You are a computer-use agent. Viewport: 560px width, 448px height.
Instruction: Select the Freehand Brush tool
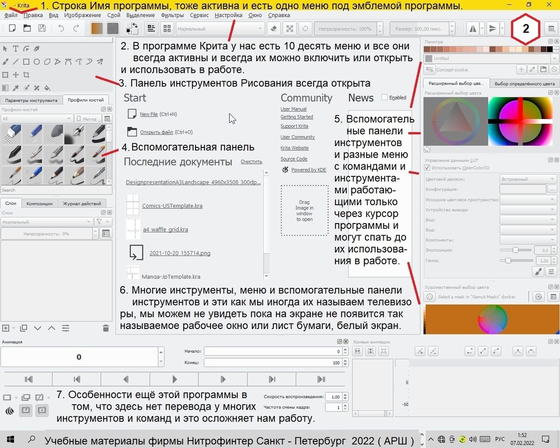tap(5, 61)
